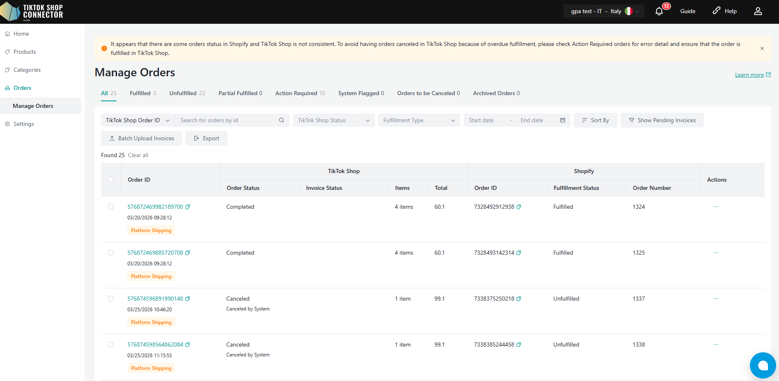Open the gpa test - IT shop selector
Viewport: 779px width, 381px height.
point(604,11)
